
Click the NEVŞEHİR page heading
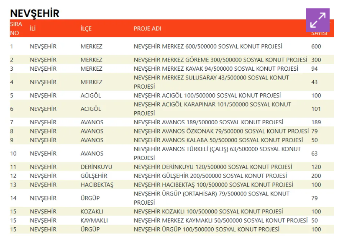pos(35,13)
